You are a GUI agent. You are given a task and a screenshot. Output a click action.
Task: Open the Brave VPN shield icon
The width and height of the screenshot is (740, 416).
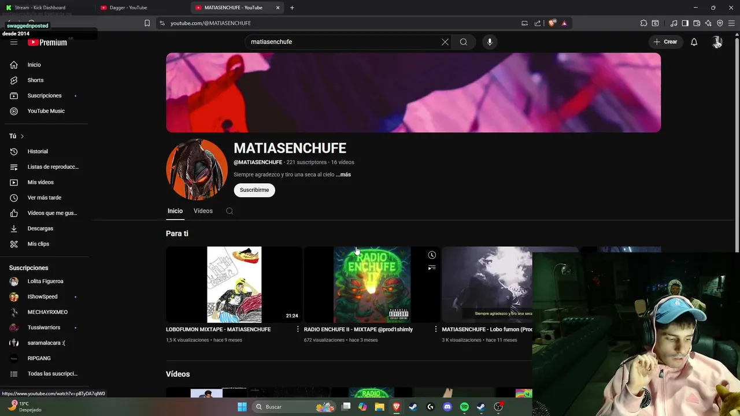coord(720,23)
